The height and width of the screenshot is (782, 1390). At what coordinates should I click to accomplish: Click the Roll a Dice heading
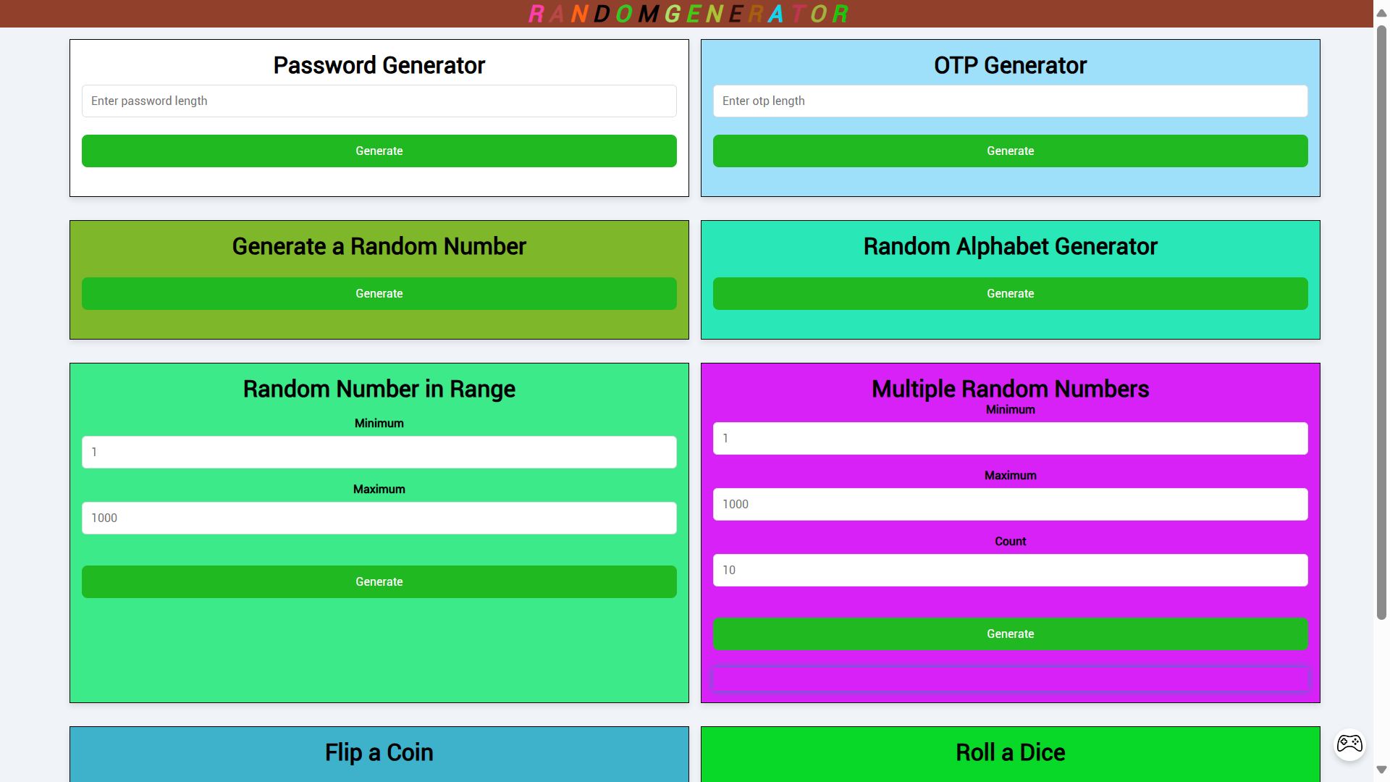[x=1011, y=752]
